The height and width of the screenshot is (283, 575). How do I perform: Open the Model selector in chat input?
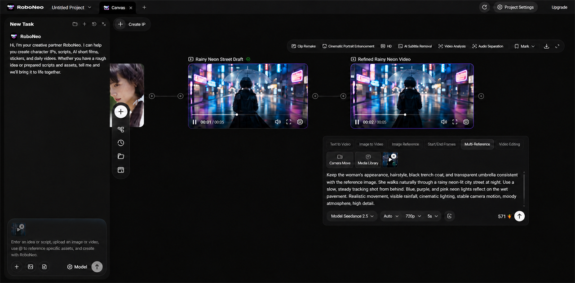tap(77, 267)
